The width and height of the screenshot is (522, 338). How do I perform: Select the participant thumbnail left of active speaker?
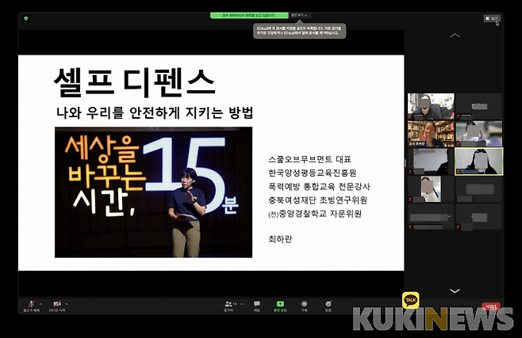coord(431,161)
